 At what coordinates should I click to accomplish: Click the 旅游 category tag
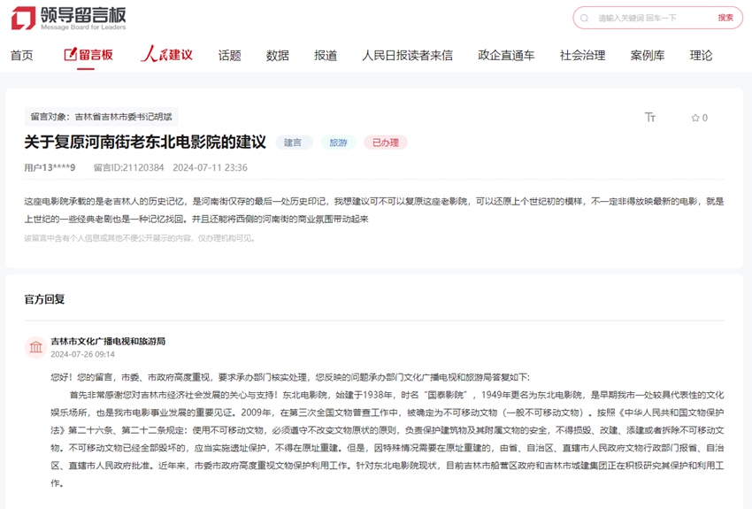point(338,143)
